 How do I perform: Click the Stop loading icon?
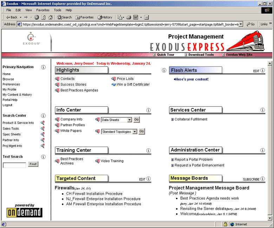click(37, 17)
